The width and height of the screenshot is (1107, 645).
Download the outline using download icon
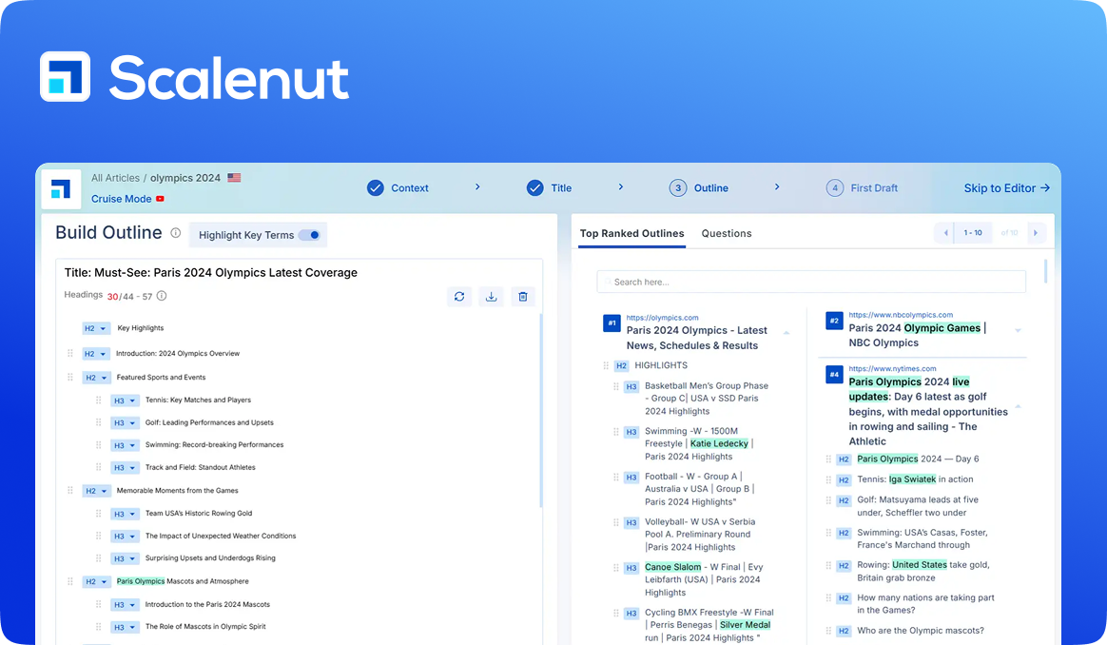click(492, 297)
